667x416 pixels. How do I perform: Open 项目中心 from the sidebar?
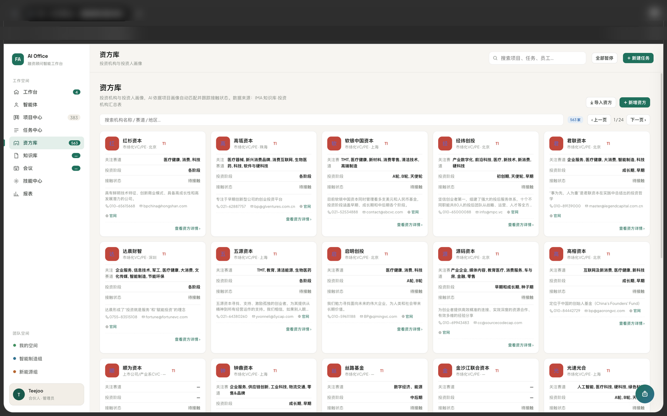tap(47, 117)
